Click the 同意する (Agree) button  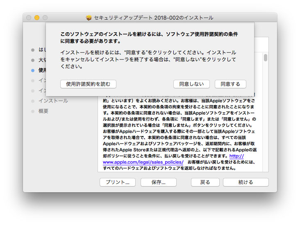click(x=230, y=84)
